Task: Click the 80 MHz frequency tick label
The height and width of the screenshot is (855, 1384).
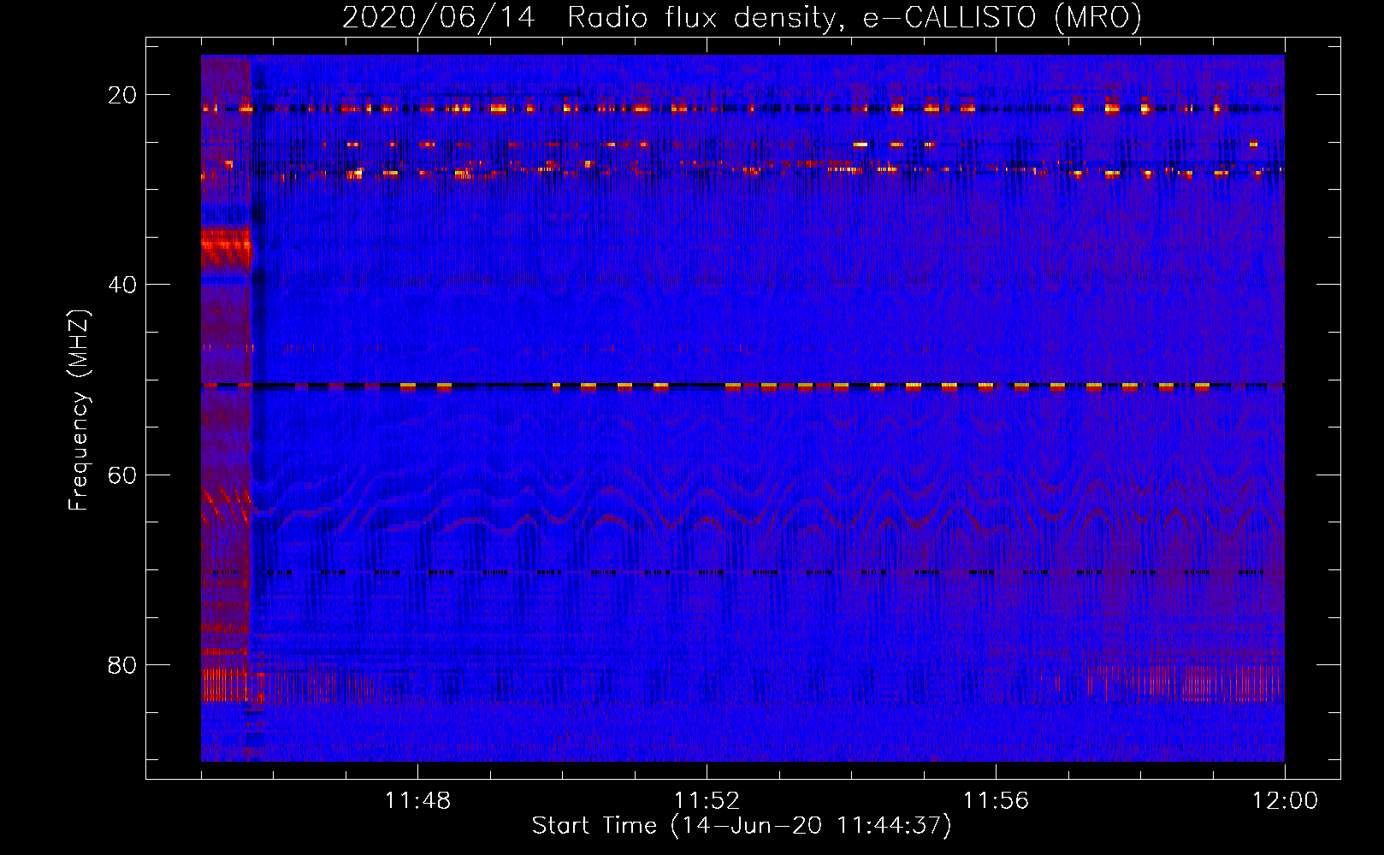Action: tap(122, 664)
